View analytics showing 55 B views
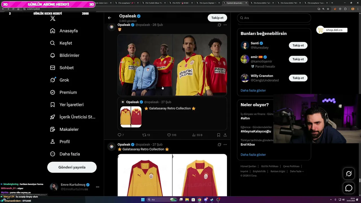361x203 pixels. tap(197, 135)
